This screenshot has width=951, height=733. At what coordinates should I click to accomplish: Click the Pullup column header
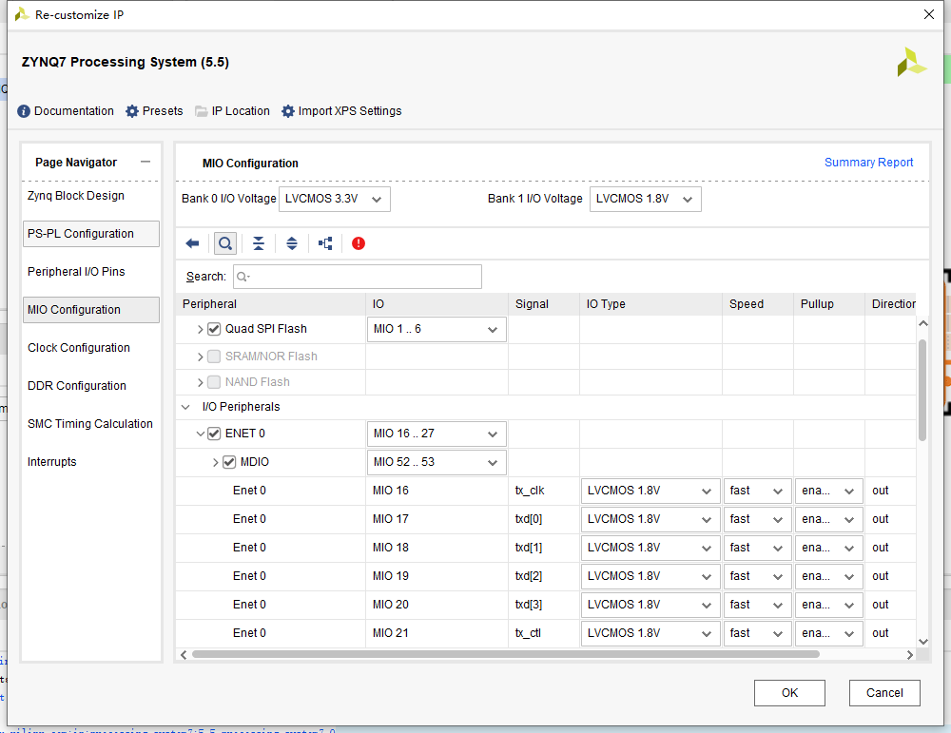point(828,304)
